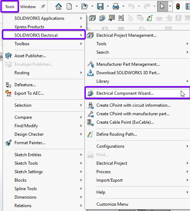Click the insert component toolbar icon
190x211 pixels.
point(112,18)
